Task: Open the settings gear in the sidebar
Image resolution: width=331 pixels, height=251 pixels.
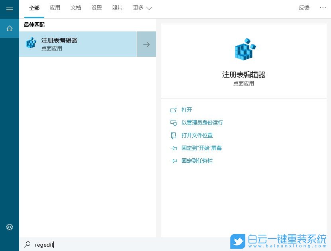Action: click(x=9, y=227)
